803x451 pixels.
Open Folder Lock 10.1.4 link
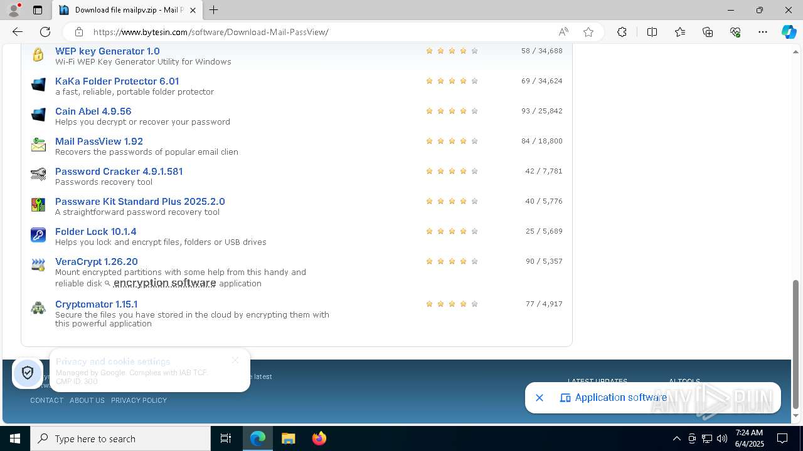96,232
